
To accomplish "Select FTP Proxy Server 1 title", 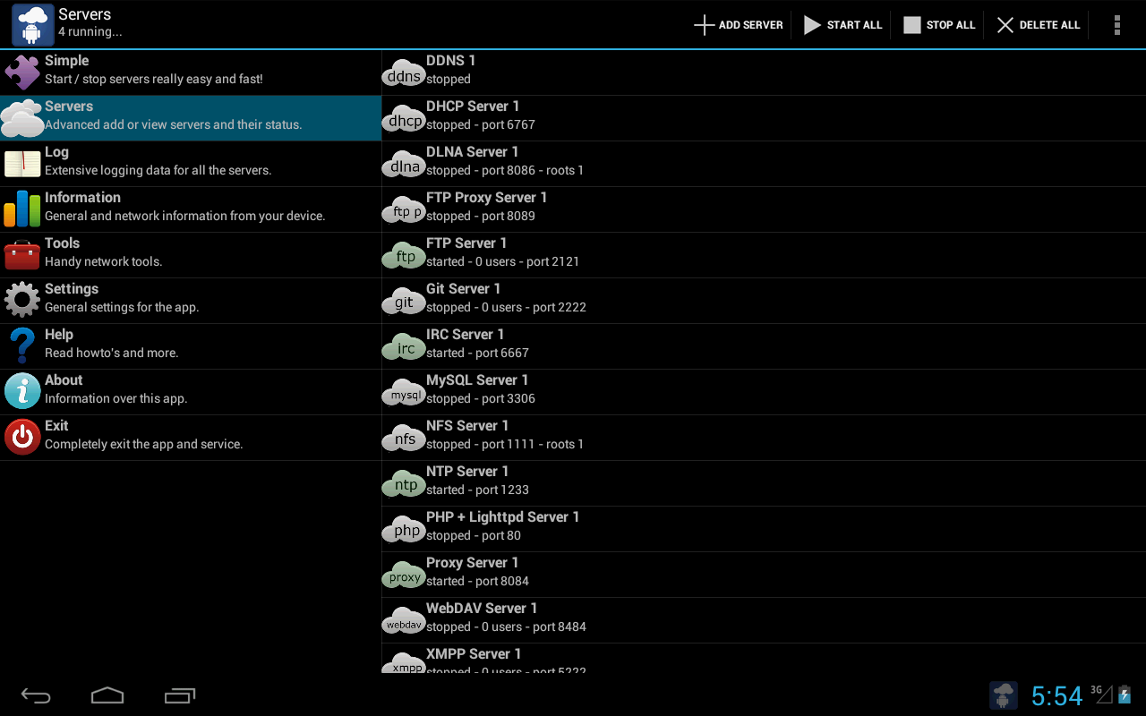I will pyautogui.click(x=486, y=197).
